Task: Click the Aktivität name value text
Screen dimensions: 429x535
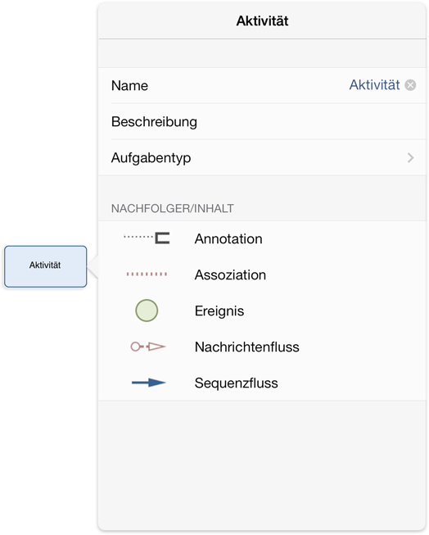Action: coord(374,84)
